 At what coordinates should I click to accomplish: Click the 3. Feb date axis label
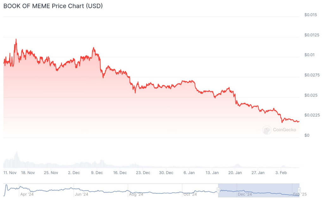pyautogui.click(x=281, y=173)
